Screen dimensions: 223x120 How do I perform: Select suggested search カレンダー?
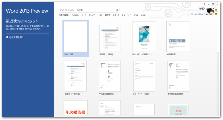(93, 15)
